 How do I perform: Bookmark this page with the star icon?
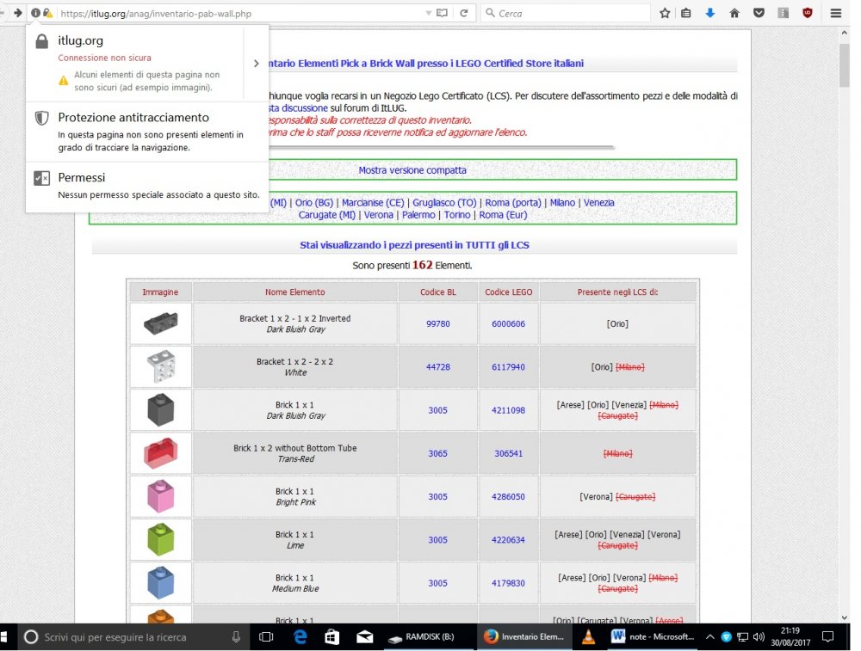point(665,13)
